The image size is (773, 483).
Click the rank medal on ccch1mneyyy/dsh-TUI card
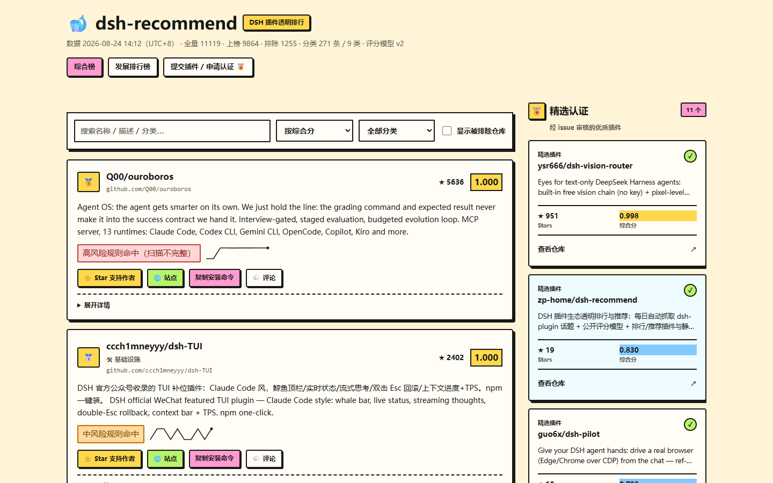point(89,357)
